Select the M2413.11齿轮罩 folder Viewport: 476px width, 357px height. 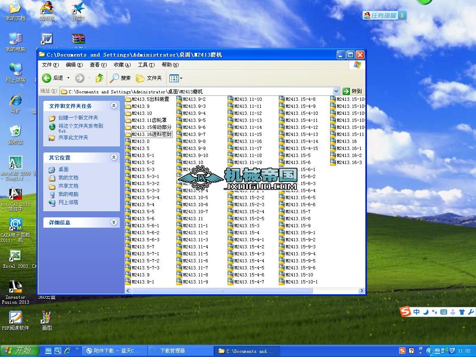pos(148,120)
